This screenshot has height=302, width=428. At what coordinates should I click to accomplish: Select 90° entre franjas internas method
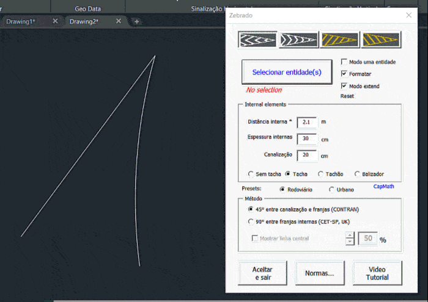click(x=251, y=221)
